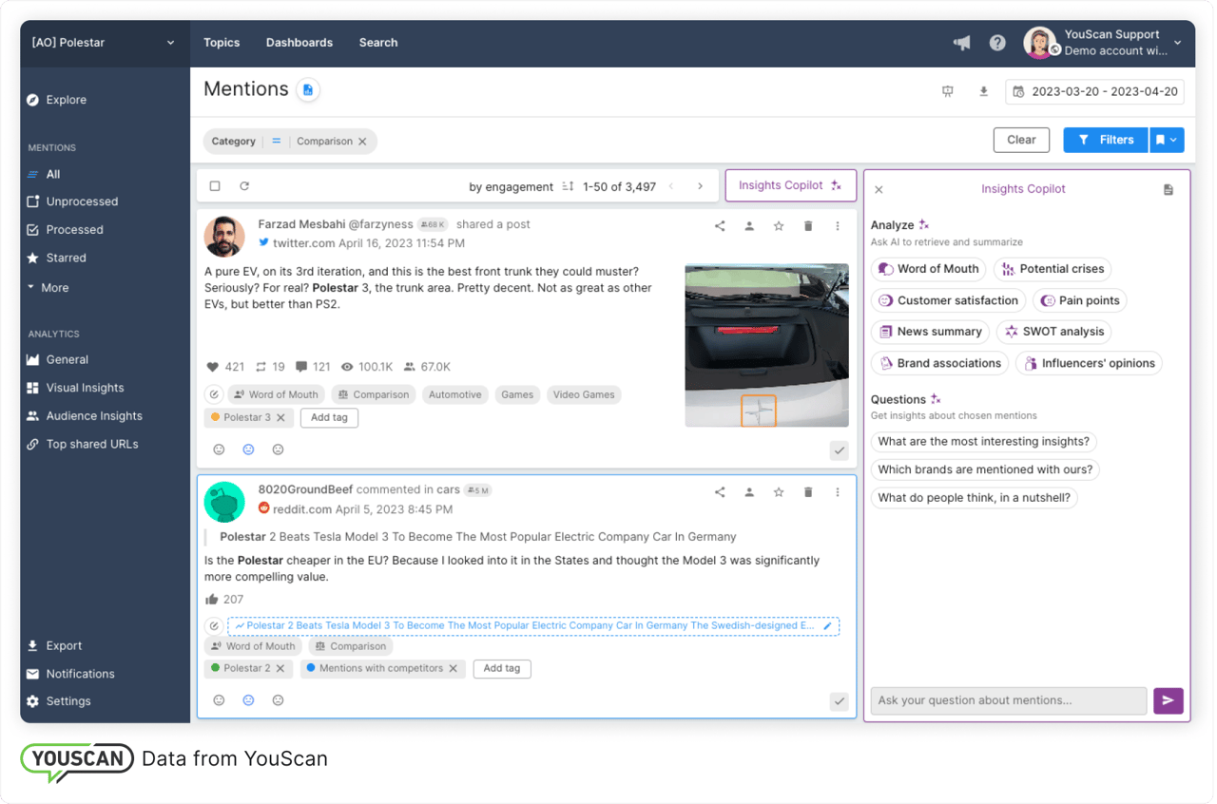Click the announcements megaphone in the header
Viewport: 1217px width, 804px height.
point(961,43)
